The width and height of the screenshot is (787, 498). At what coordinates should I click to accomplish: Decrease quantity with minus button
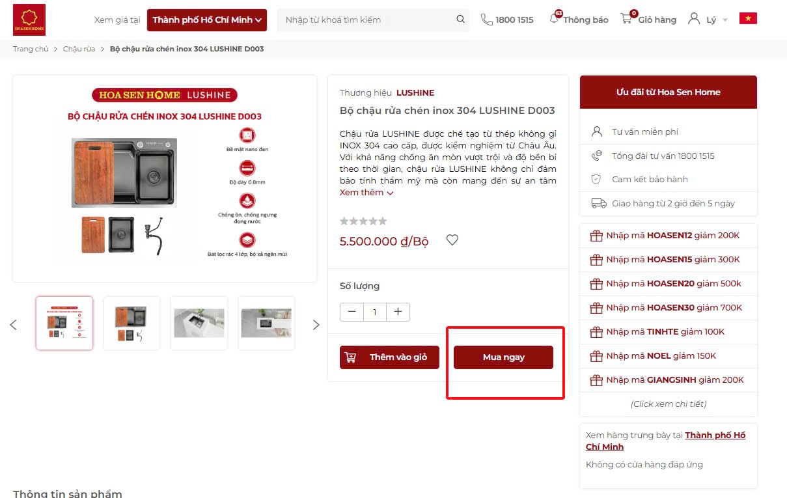tap(352, 312)
